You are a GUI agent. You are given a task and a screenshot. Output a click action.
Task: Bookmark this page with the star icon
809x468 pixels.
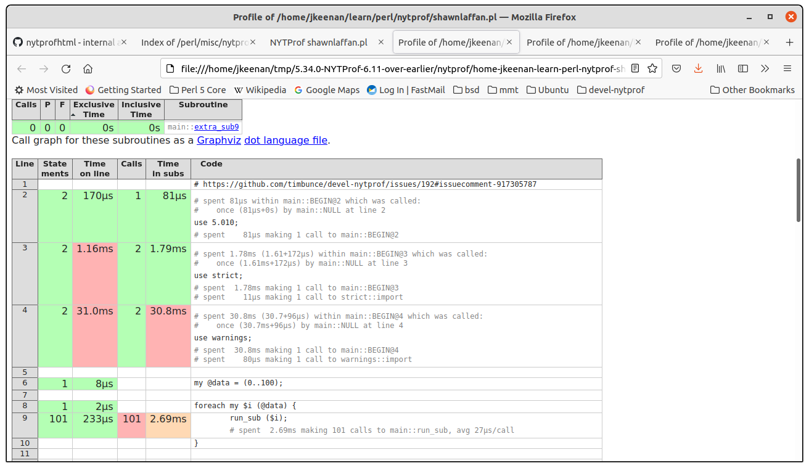[x=652, y=68]
